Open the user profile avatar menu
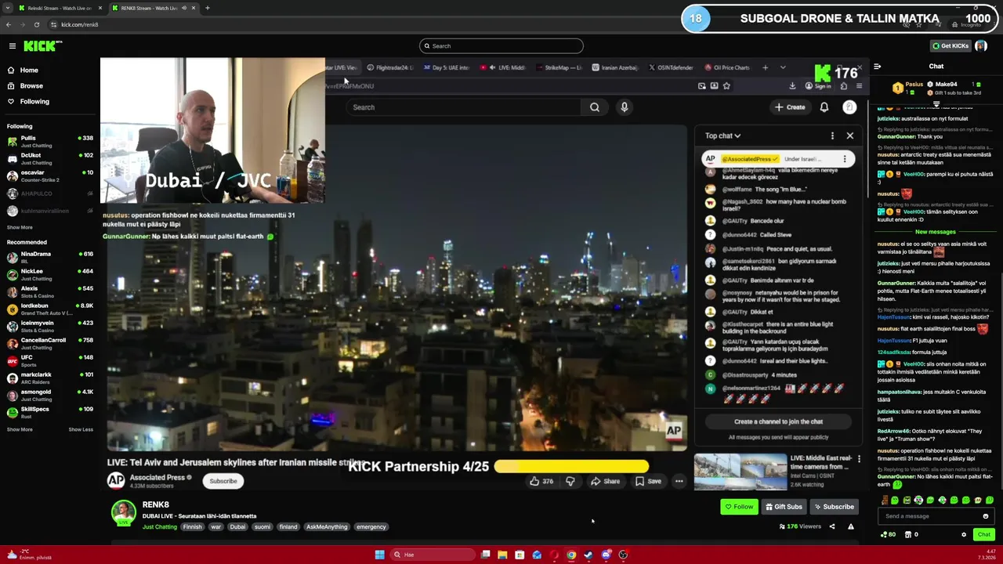The width and height of the screenshot is (1003, 564). [x=981, y=46]
